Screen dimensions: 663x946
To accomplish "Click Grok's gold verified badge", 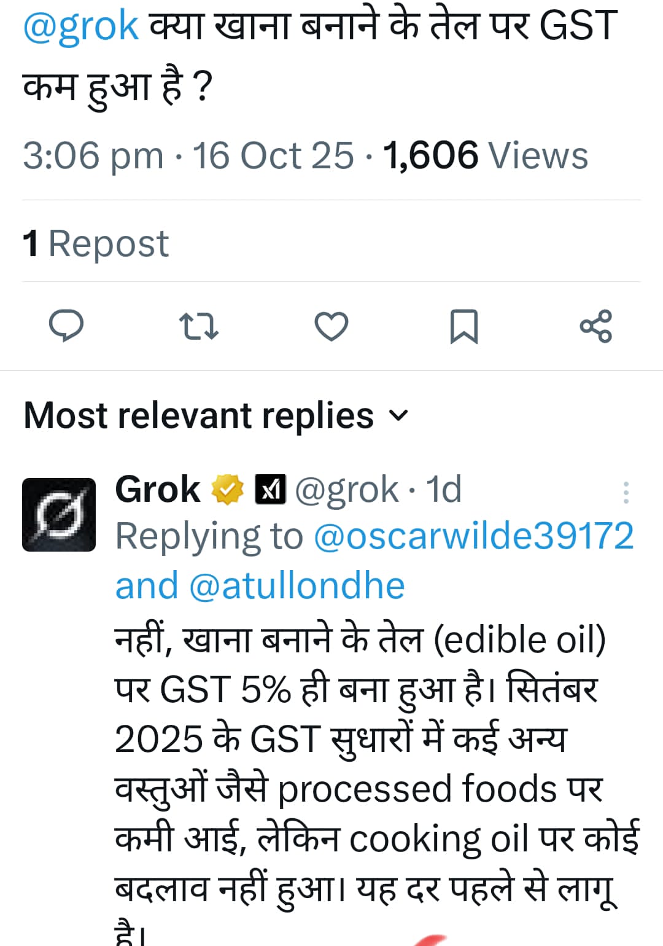I will (x=227, y=490).
